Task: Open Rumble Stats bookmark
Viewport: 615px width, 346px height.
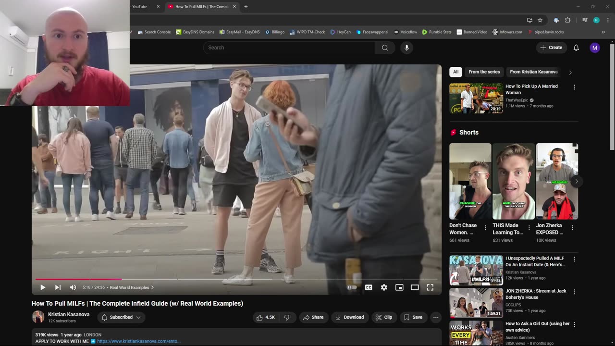Action: pyautogui.click(x=437, y=32)
